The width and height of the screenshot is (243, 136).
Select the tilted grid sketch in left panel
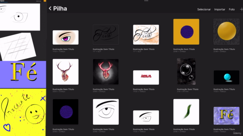(x=18, y=47)
